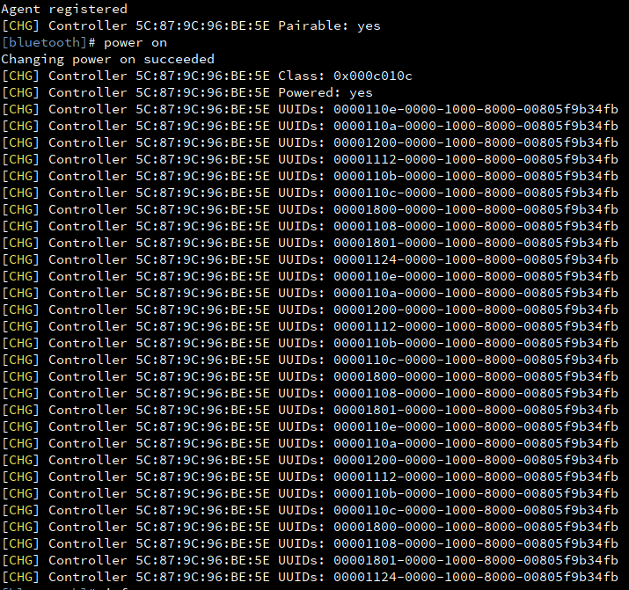This screenshot has width=629, height=590.
Task: Click the [CHG] tag on the Class line
Action: click(x=20, y=76)
